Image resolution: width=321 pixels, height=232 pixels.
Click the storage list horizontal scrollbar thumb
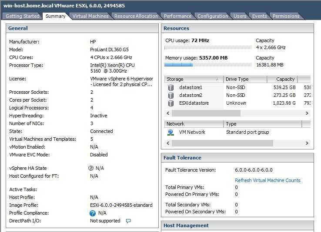click(x=206, y=113)
